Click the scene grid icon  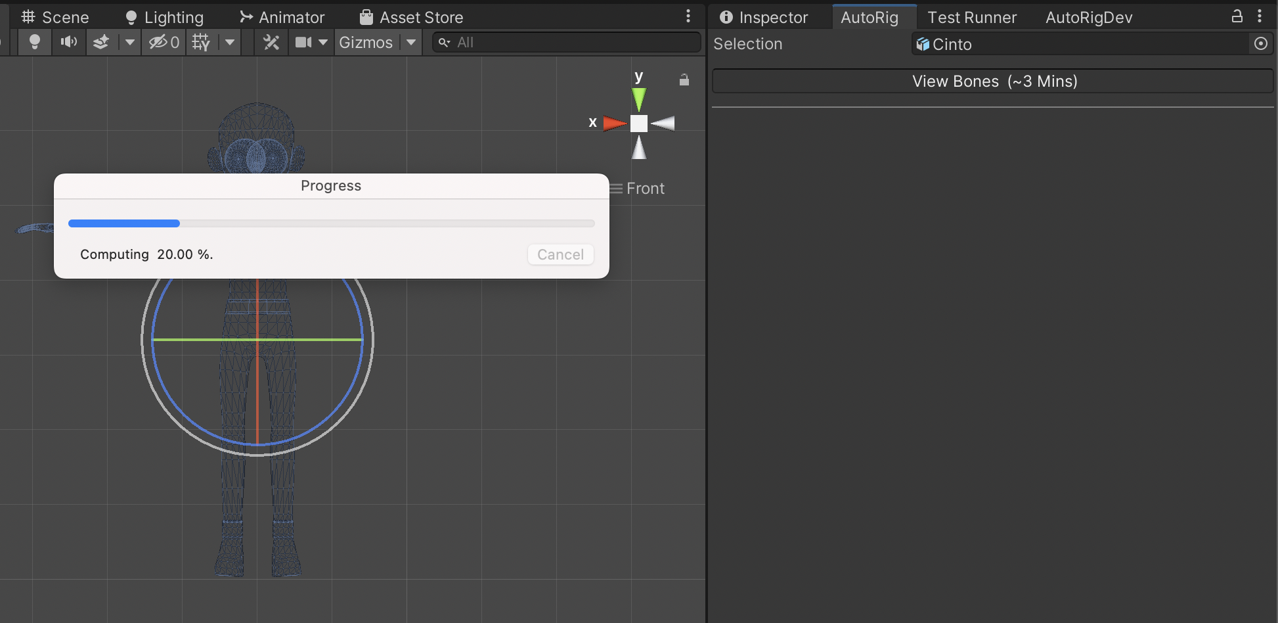tap(201, 42)
